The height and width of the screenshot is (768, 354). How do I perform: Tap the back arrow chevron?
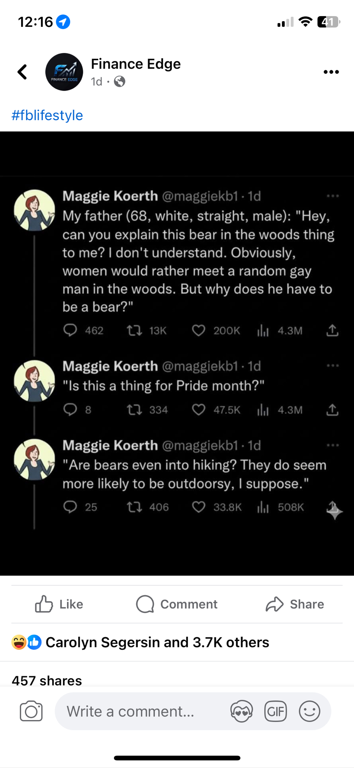pos(23,72)
